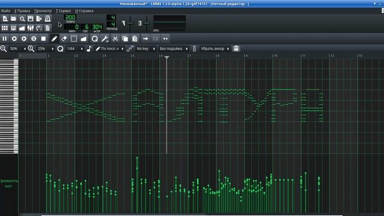Enable step recording with the S button

point(34,38)
